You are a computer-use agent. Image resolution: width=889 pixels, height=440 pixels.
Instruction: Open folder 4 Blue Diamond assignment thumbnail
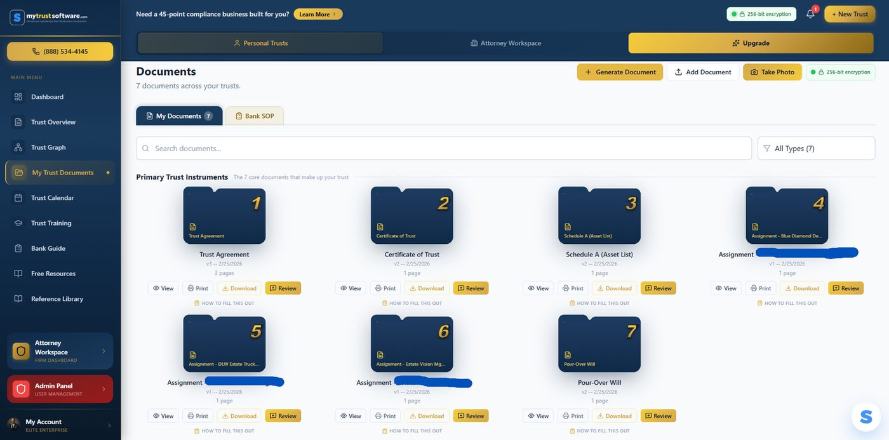point(787,215)
